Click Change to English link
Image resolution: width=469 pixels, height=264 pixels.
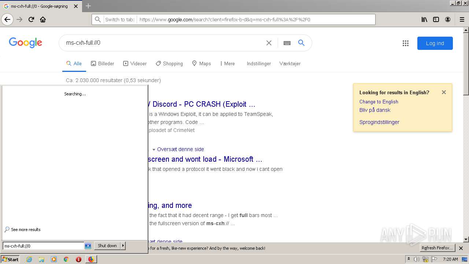tap(378, 102)
